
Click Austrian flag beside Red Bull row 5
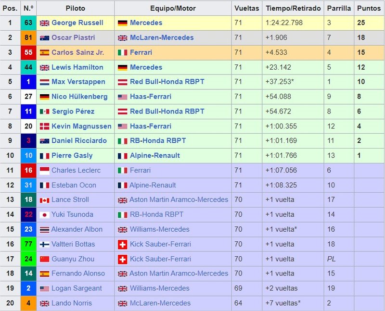pyautogui.click(x=123, y=82)
